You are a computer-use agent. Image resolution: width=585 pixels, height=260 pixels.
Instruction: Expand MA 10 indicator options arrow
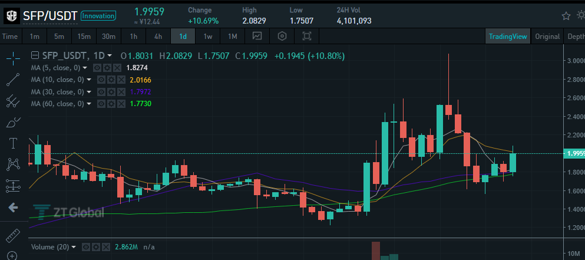[89, 80]
